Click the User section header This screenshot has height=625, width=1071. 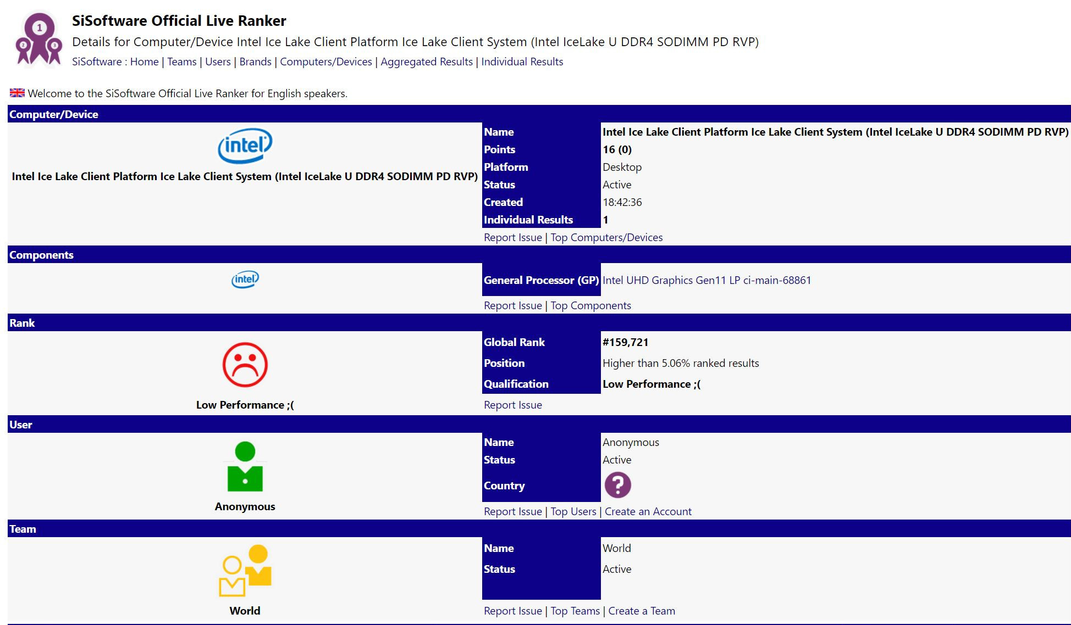point(539,425)
